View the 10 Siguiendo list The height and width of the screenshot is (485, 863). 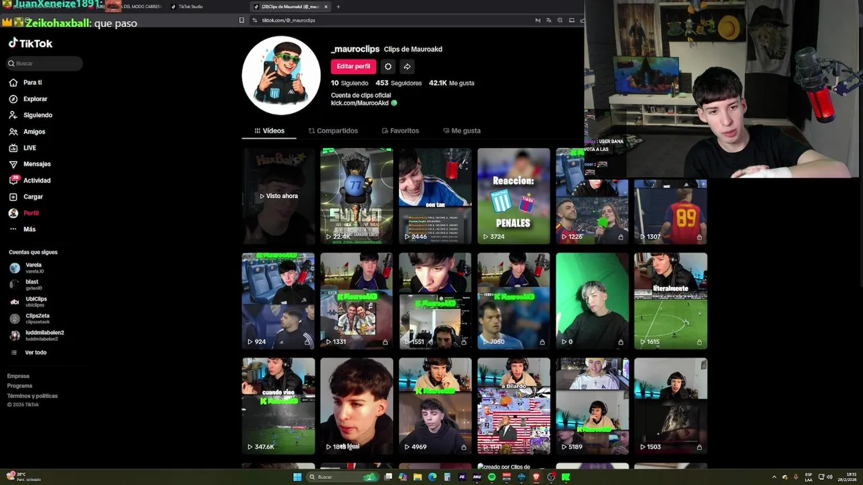[349, 83]
